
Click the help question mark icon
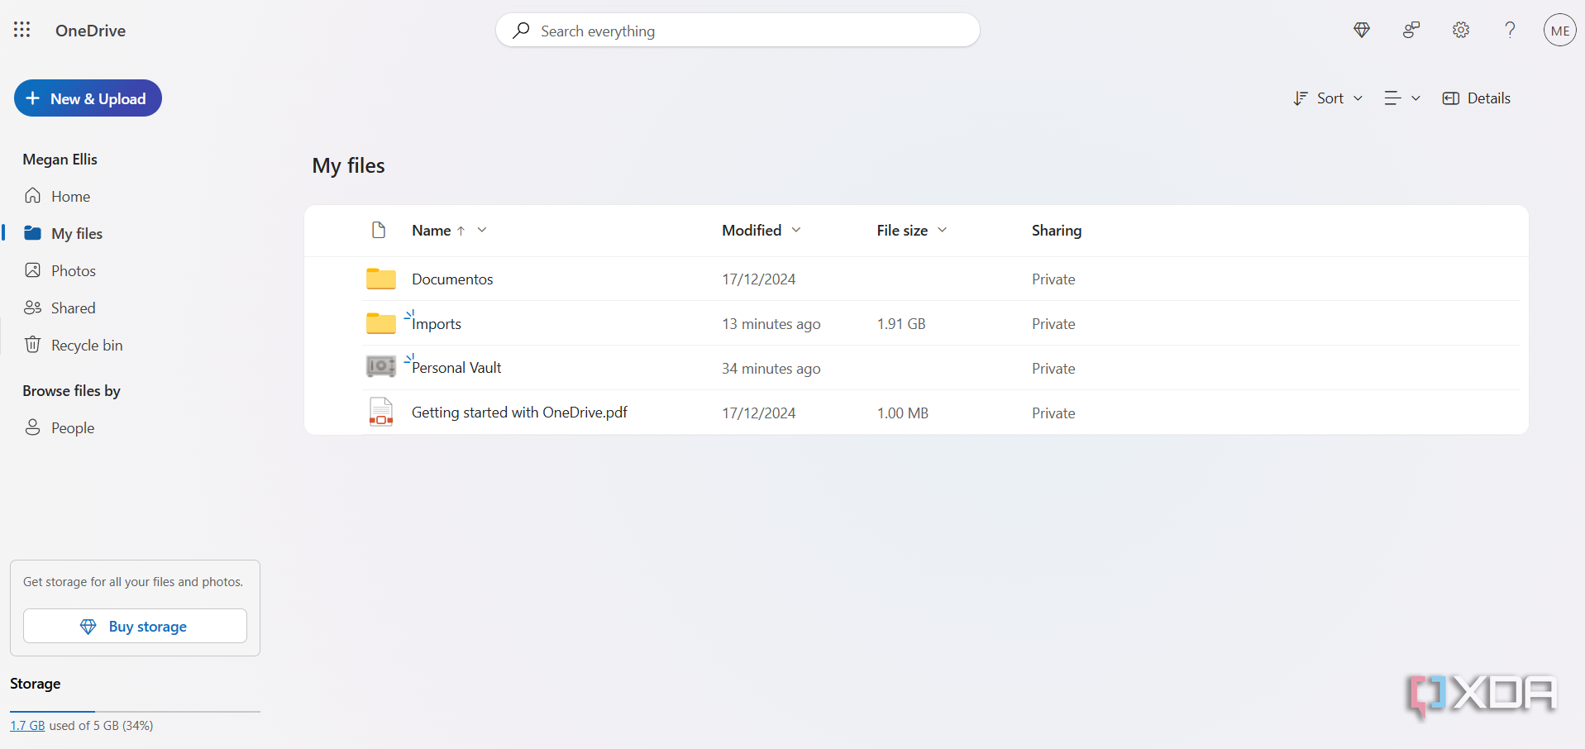(x=1510, y=30)
